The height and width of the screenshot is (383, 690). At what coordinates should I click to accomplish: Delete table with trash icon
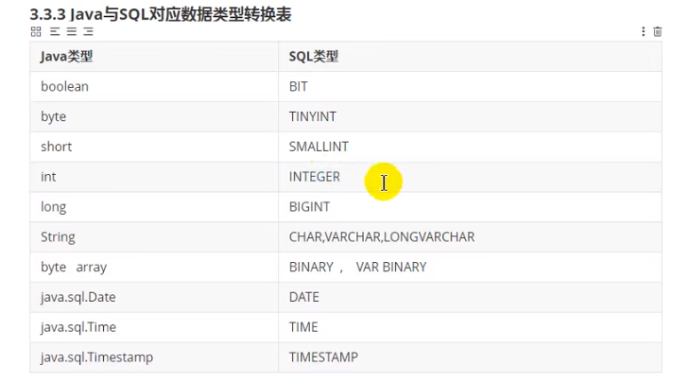(x=658, y=31)
